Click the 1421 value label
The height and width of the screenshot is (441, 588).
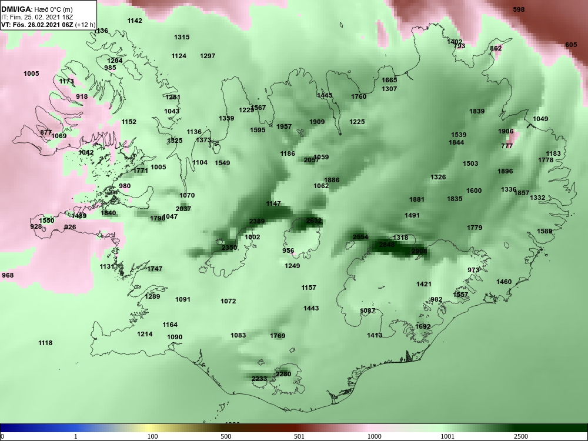(x=424, y=285)
